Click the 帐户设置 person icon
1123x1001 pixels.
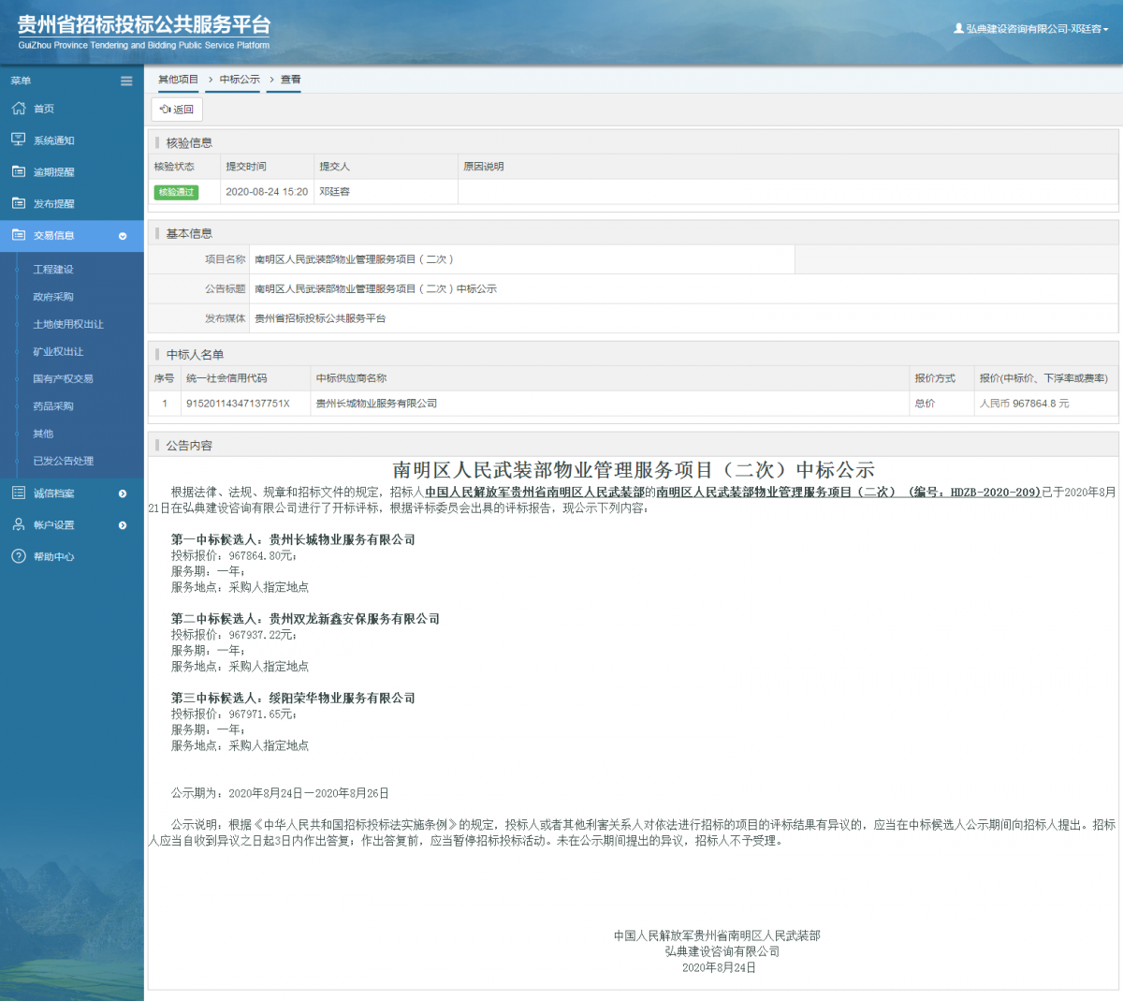tap(19, 524)
